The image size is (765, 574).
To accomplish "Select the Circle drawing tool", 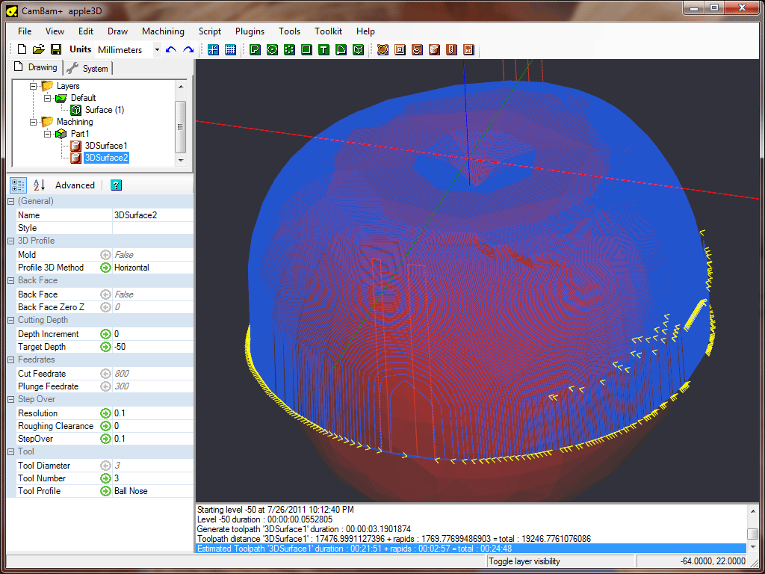I will pyautogui.click(x=272, y=49).
